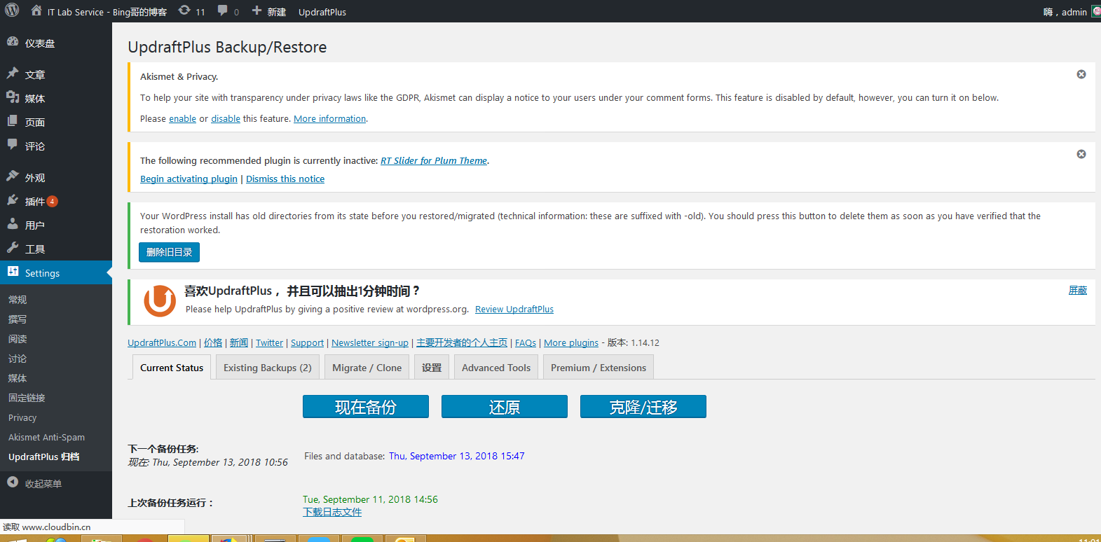1101x542 pixels.
Task: Open the updates icon showing 11
Action: 184,11
